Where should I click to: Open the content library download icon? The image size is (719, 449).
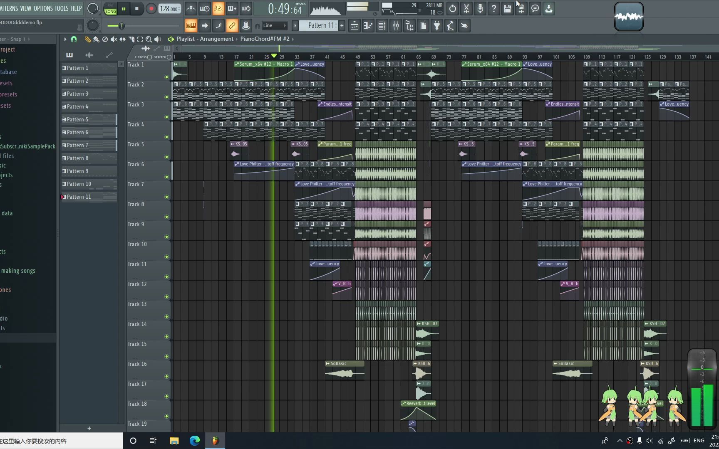[x=549, y=8]
